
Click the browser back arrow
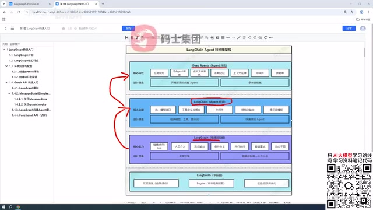pos(5,12)
